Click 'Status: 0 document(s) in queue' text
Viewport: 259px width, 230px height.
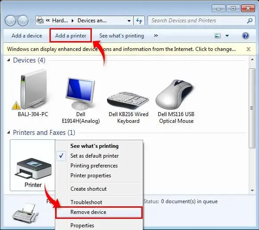pyautogui.click(x=181, y=201)
